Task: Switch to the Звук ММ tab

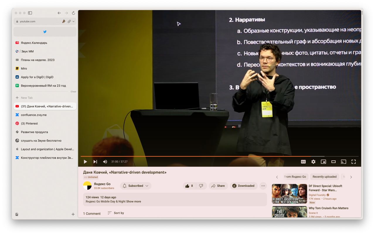Action: (x=45, y=51)
